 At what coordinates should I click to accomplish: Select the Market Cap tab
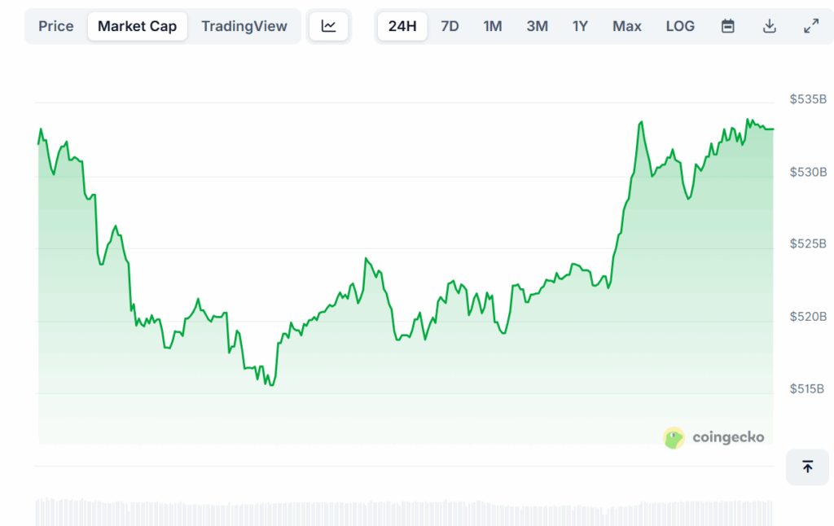pos(137,26)
